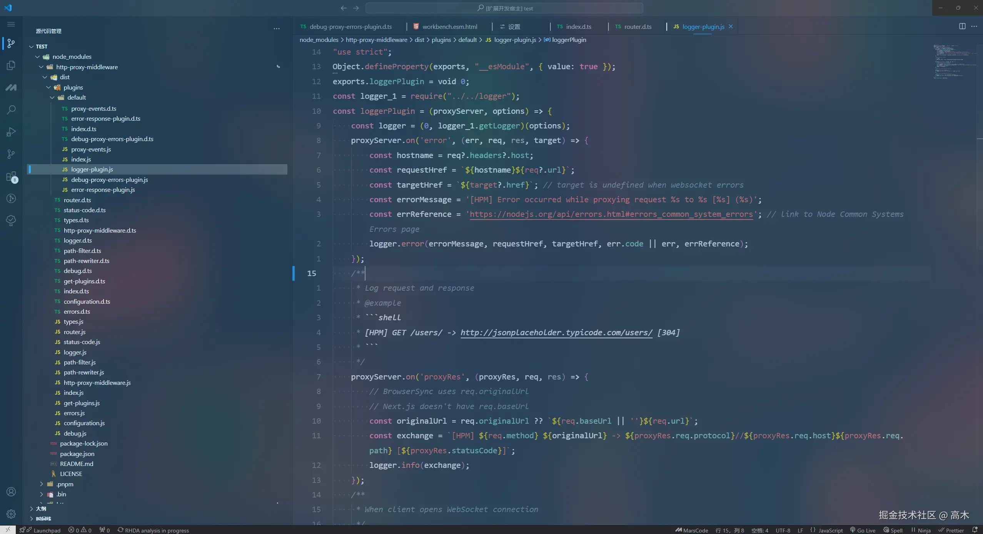The width and height of the screenshot is (983, 534).
Task: Switch to the router.d.ts tab
Action: click(x=638, y=27)
